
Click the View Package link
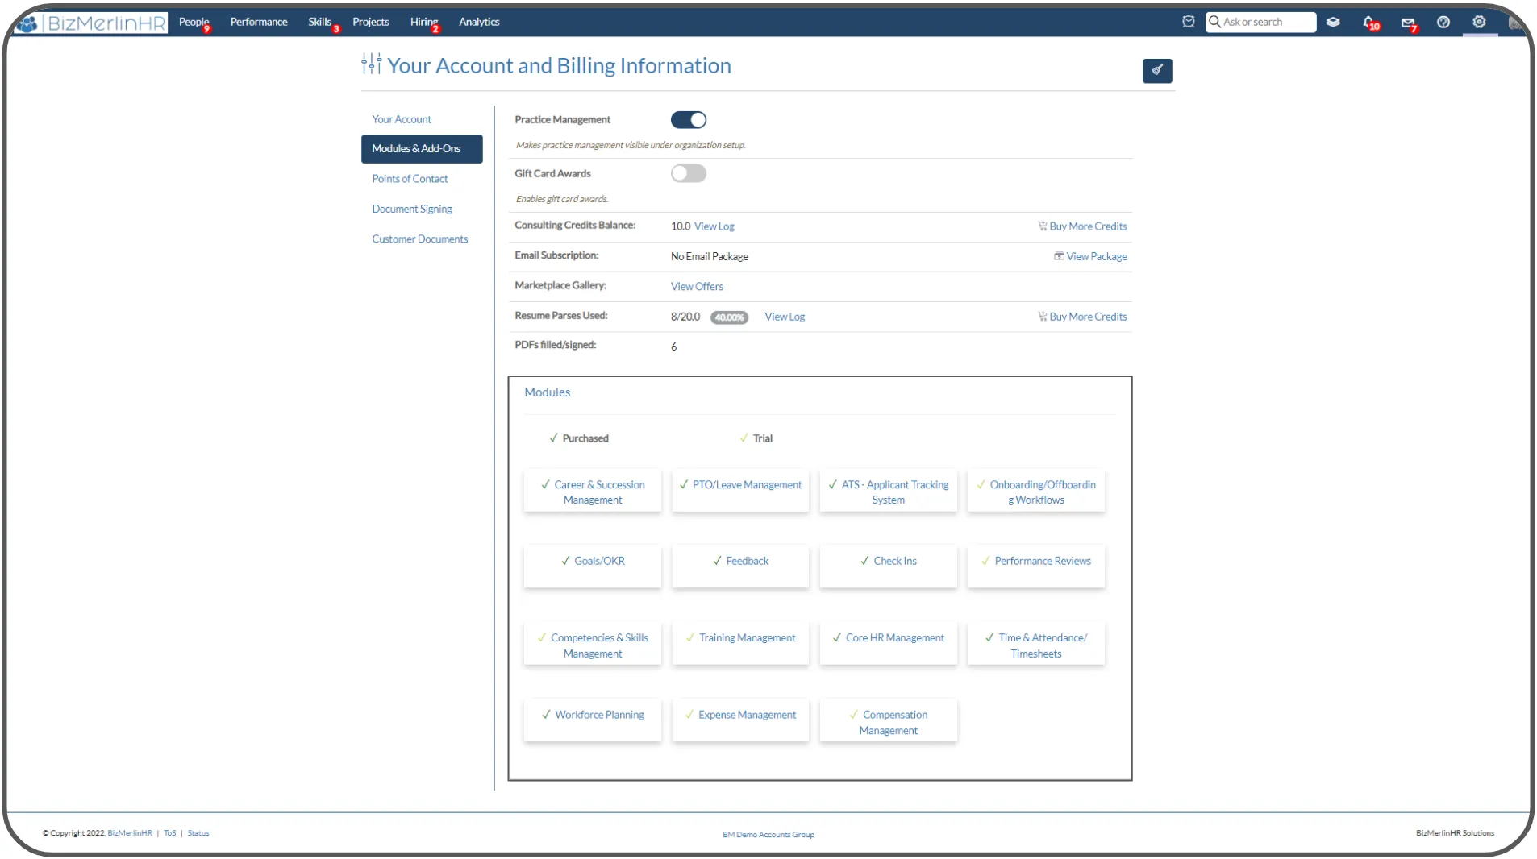pos(1097,256)
